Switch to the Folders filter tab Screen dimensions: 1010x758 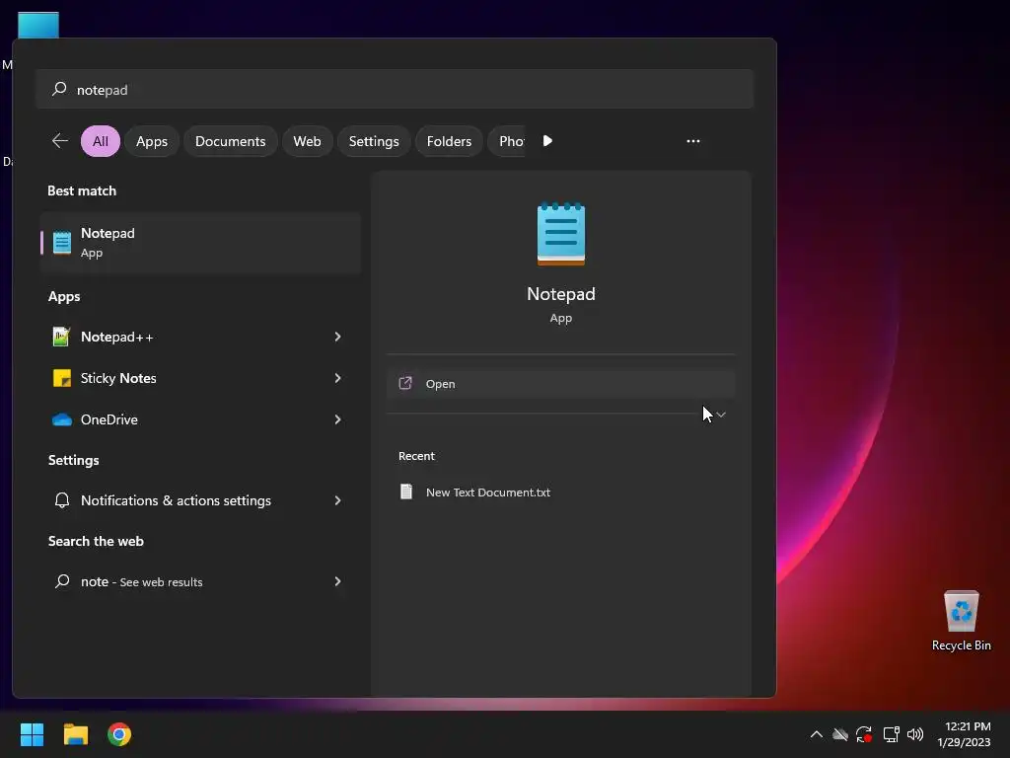[x=449, y=141]
